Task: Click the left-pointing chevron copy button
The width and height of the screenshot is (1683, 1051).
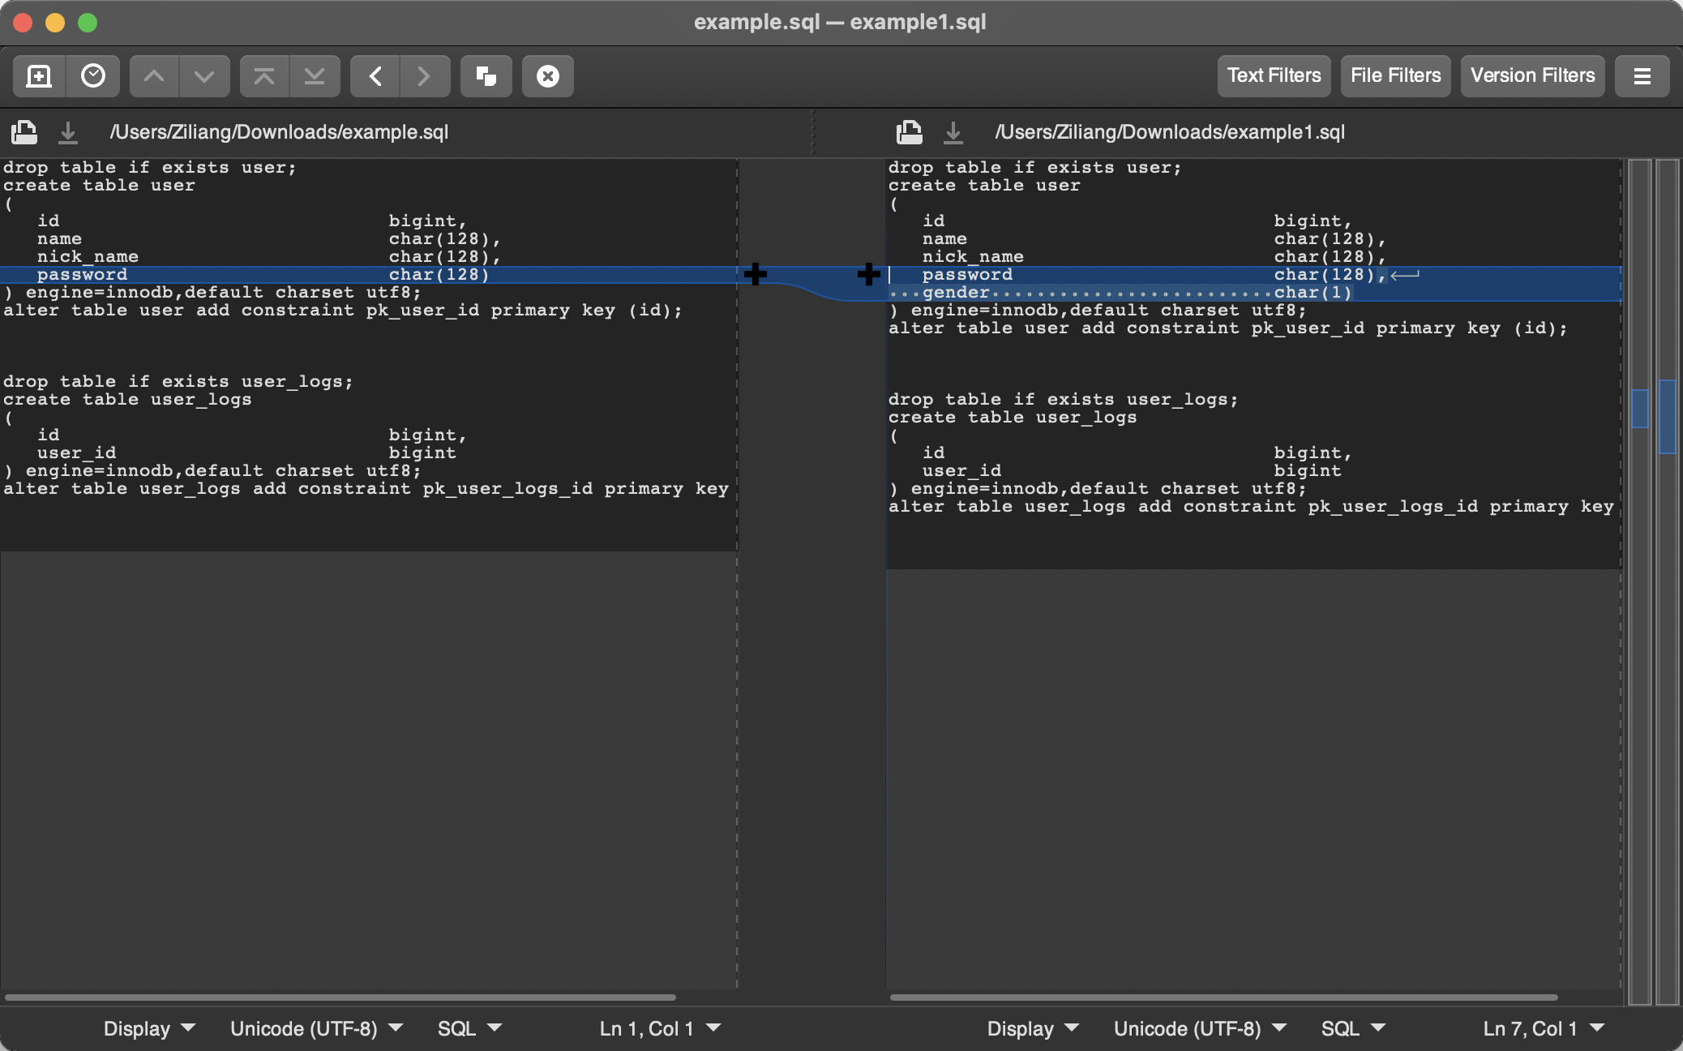Action: point(375,76)
